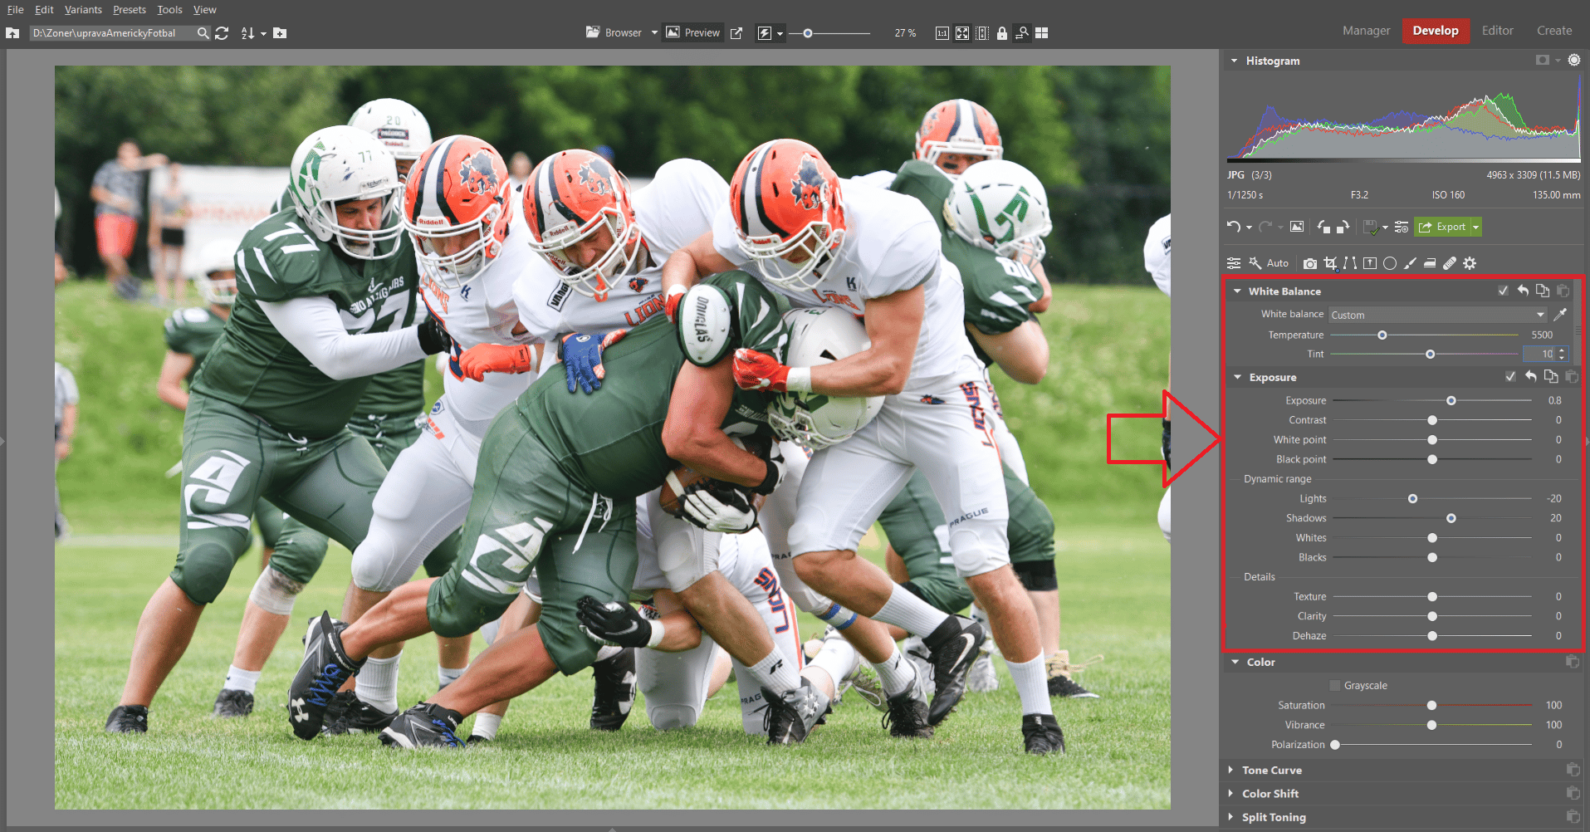Screen dimensions: 1590x832
Task: Show the original image icon
Action: [x=1297, y=227]
